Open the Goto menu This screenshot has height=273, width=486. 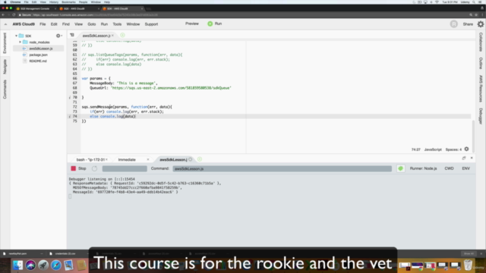[x=91, y=24]
